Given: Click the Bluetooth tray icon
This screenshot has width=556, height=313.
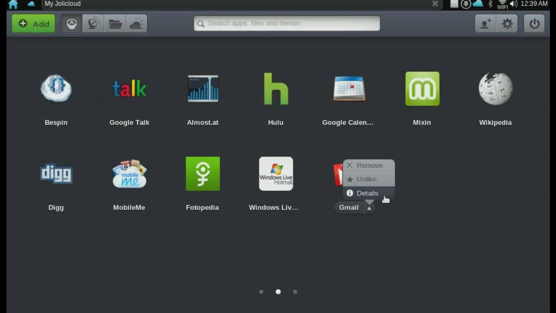Looking at the screenshot, I should (490, 4).
